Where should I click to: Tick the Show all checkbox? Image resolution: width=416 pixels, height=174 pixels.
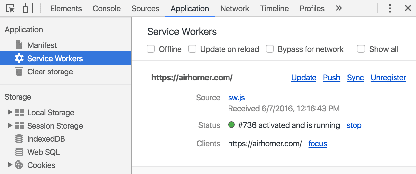pyautogui.click(x=361, y=49)
